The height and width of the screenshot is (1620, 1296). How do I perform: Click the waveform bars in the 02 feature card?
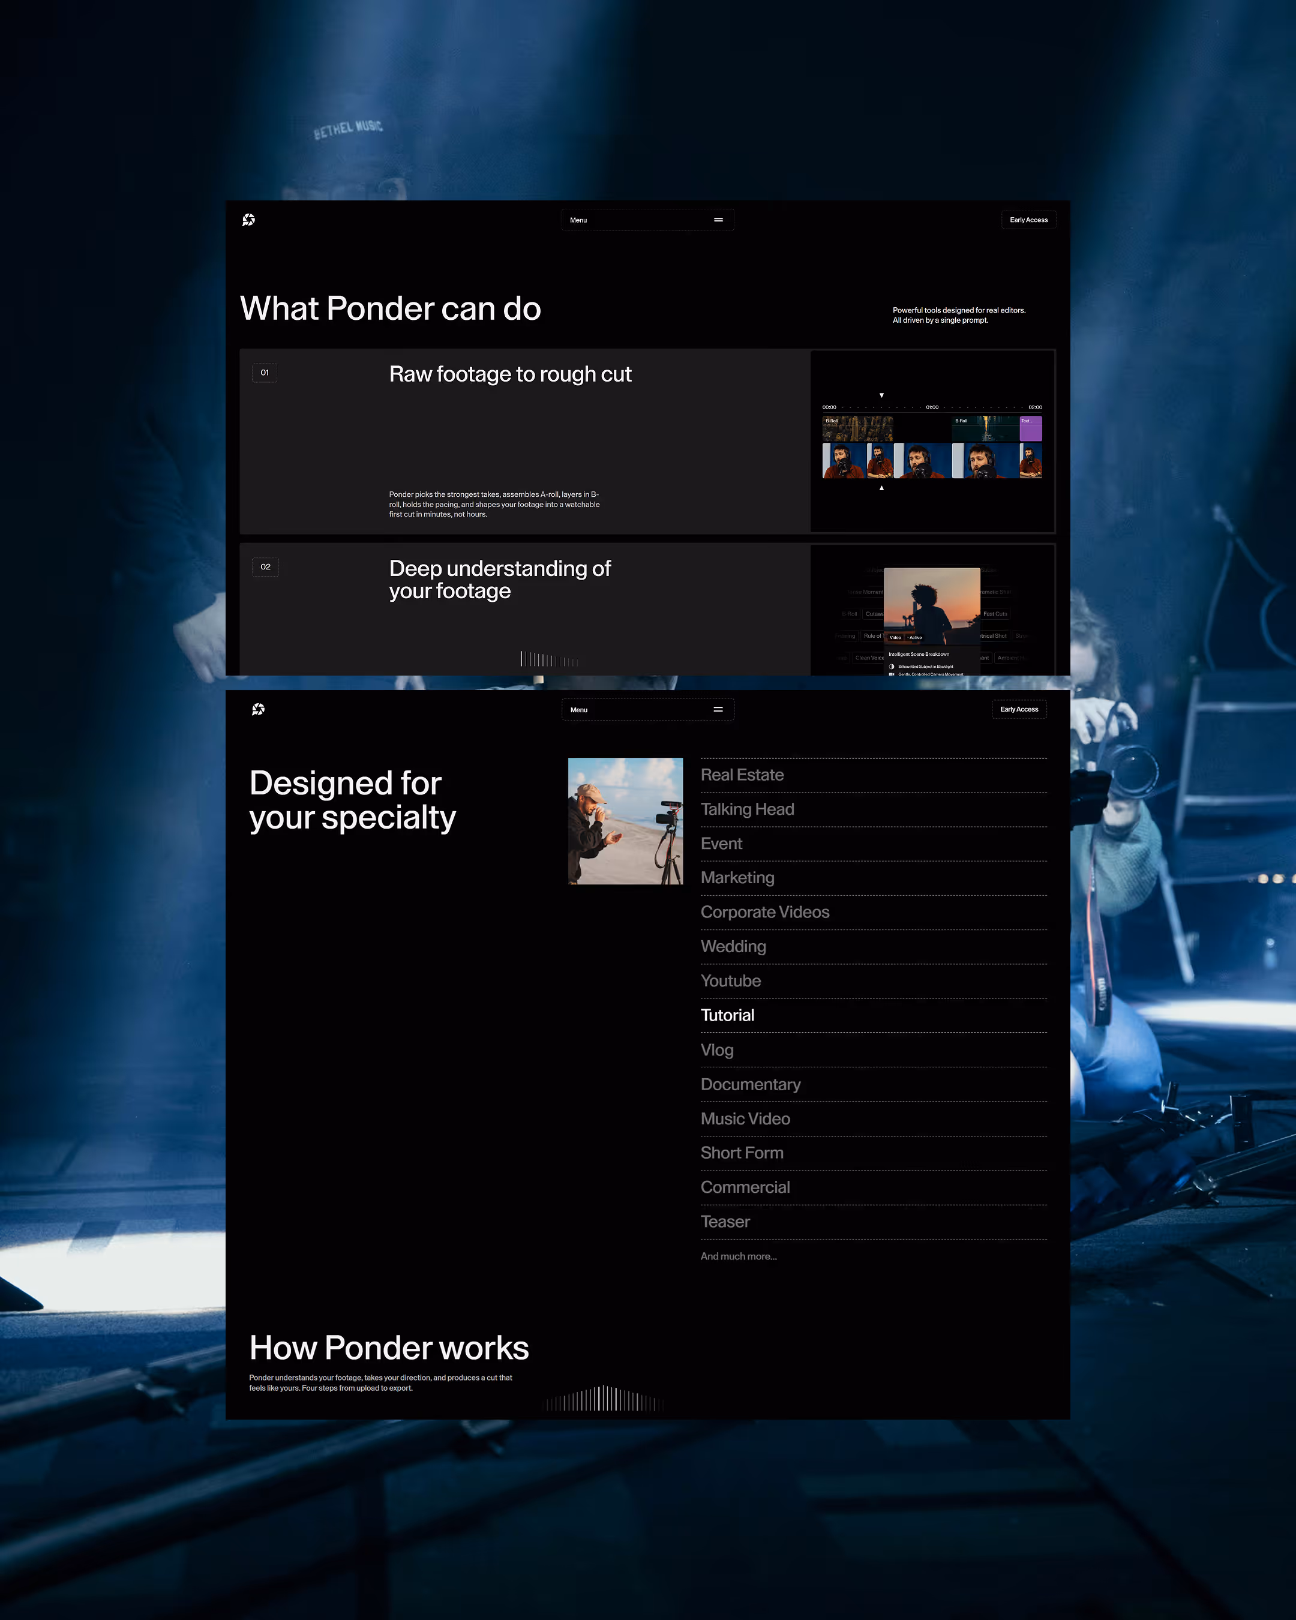click(x=549, y=659)
